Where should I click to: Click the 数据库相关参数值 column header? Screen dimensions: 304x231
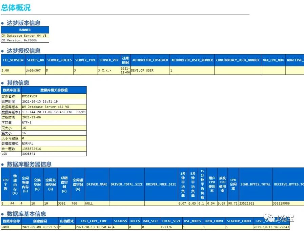[54, 90]
